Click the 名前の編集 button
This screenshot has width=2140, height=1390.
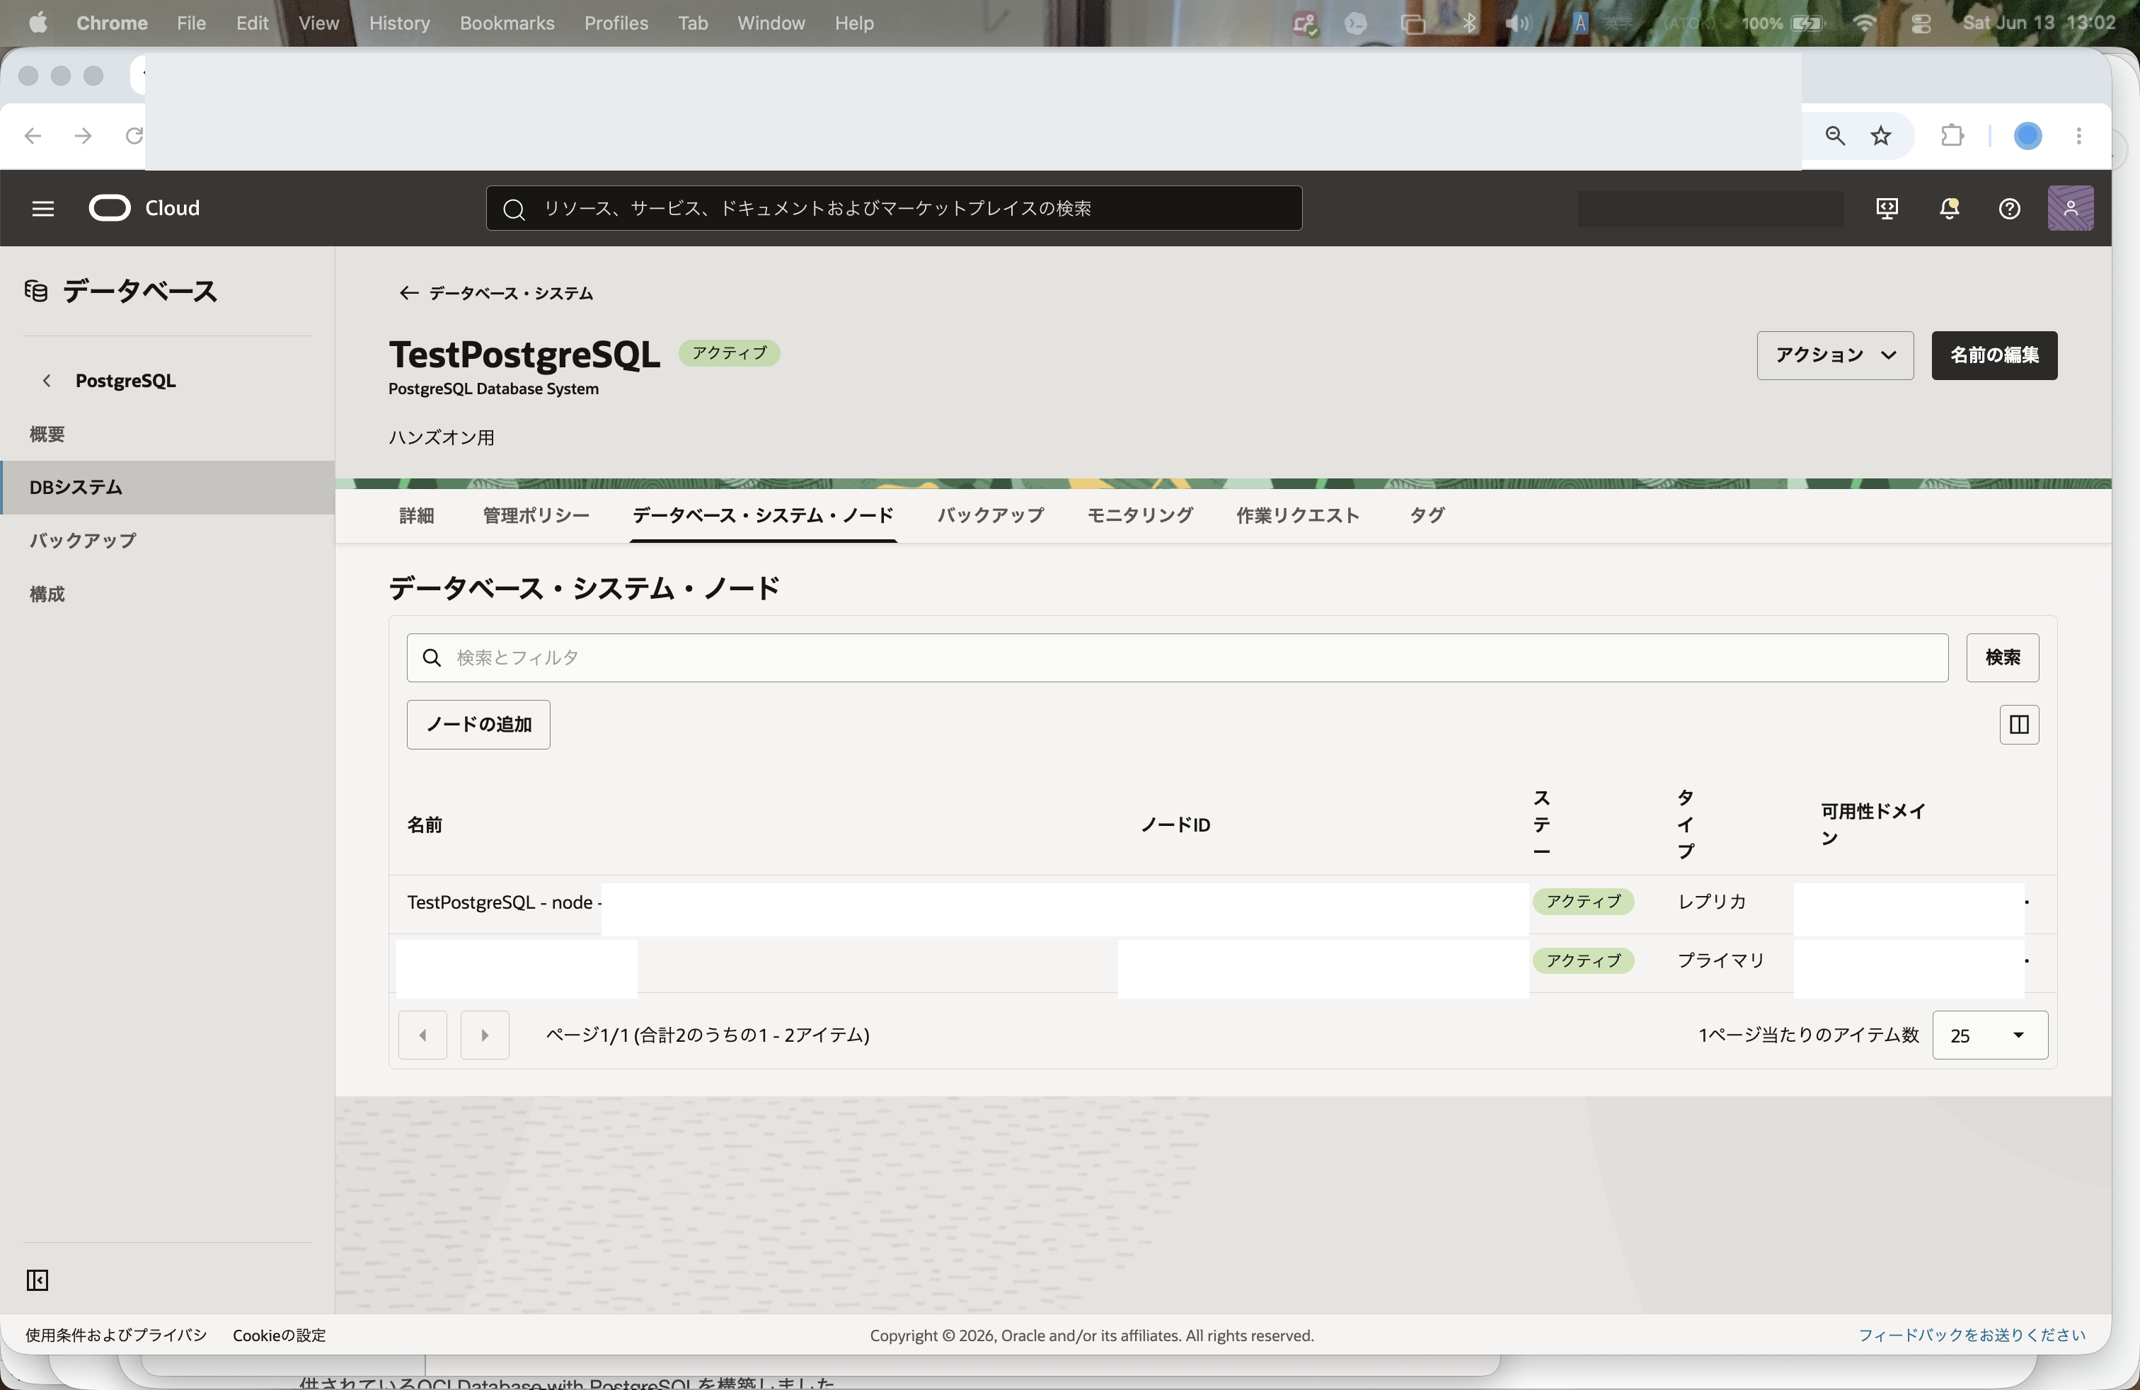click(x=1994, y=355)
